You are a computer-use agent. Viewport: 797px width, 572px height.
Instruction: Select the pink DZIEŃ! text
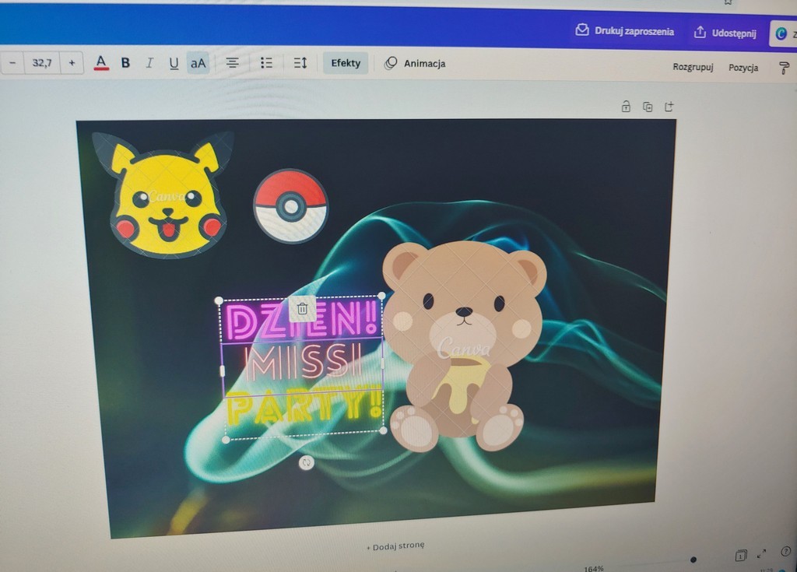[x=302, y=321]
